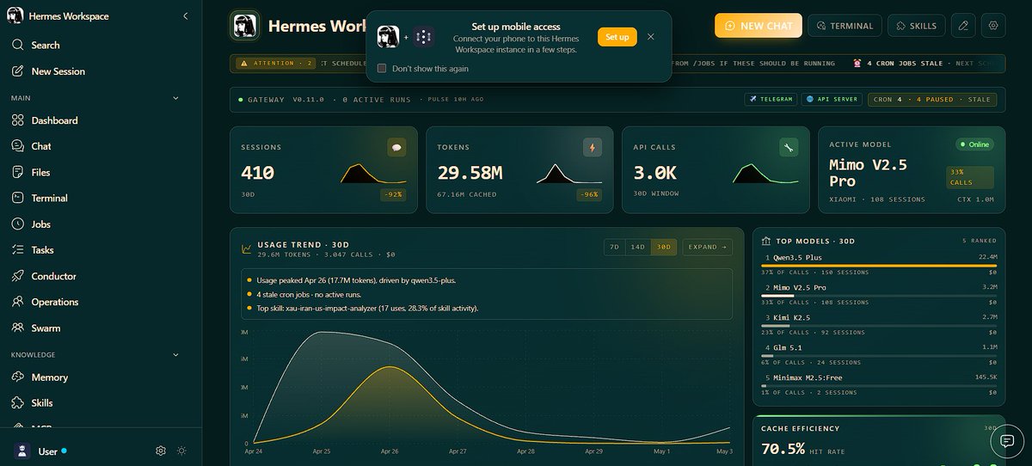Open header settings gear icon
Image resolution: width=1032 pixels, height=466 pixels.
coord(994,26)
